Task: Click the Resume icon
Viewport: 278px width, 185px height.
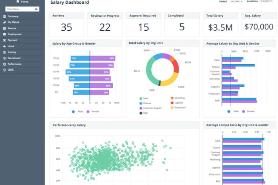Action: coord(5,28)
